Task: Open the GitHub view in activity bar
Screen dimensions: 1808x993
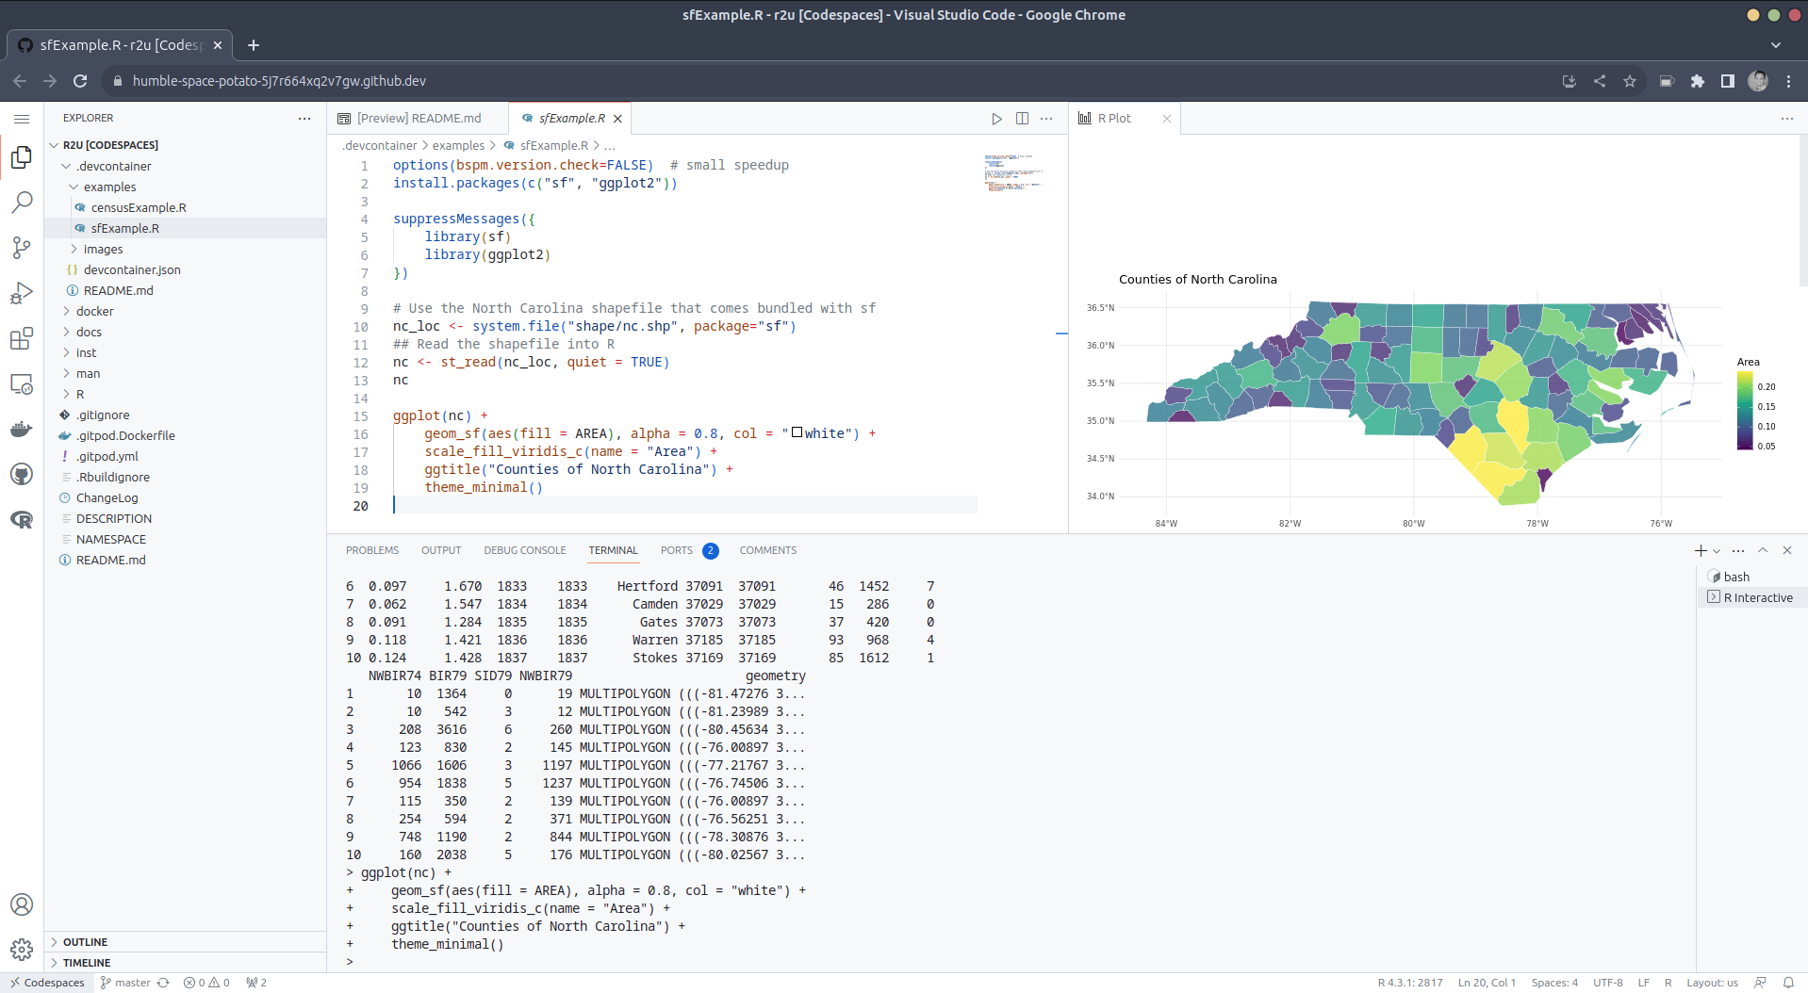Action: (x=22, y=474)
